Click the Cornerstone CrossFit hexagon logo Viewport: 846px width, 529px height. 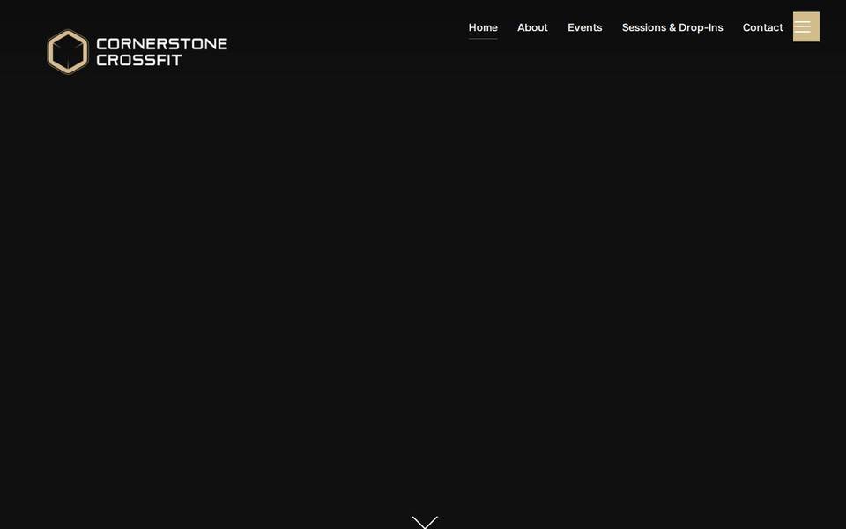68,52
